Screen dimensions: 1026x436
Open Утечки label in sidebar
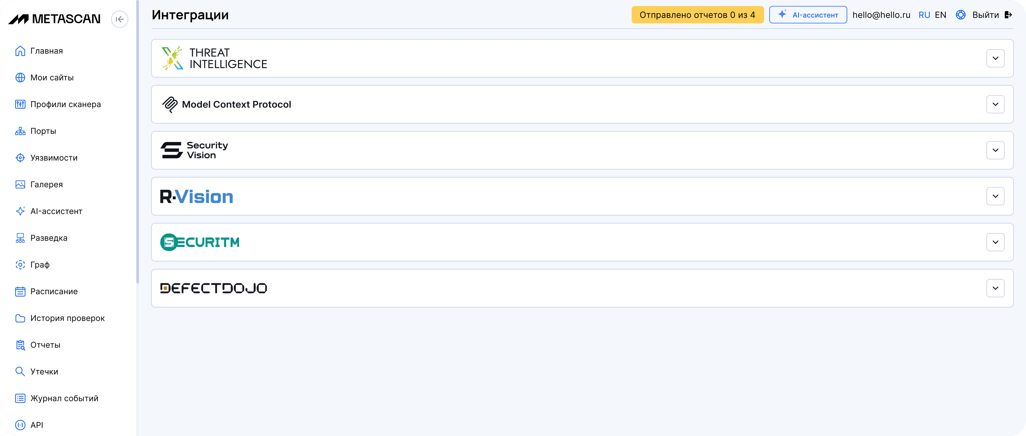44,371
